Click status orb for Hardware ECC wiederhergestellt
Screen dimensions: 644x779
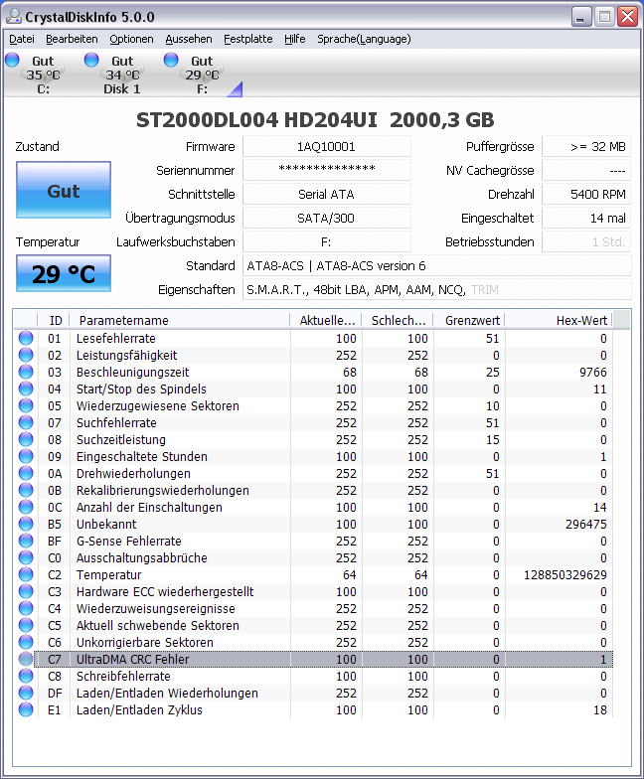(26, 592)
